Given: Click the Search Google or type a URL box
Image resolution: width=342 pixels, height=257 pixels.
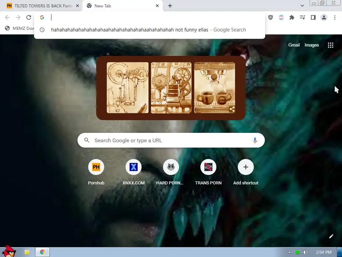Looking at the screenshot, I should [171, 140].
